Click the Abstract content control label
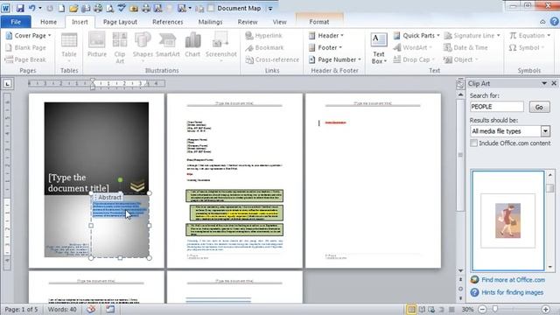The width and height of the screenshot is (560, 315). [x=108, y=197]
